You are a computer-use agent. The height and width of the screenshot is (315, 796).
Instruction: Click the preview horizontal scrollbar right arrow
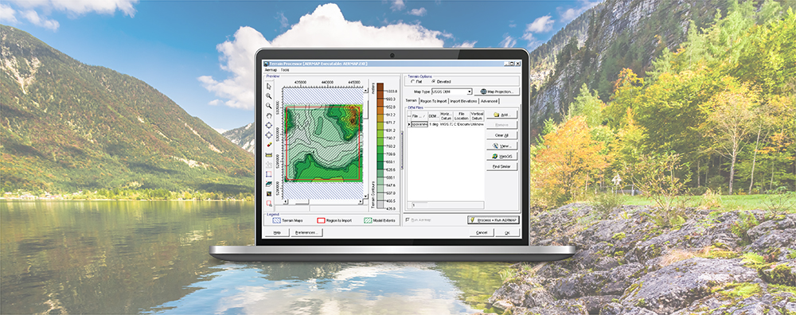pyautogui.click(x=361, y=201)
